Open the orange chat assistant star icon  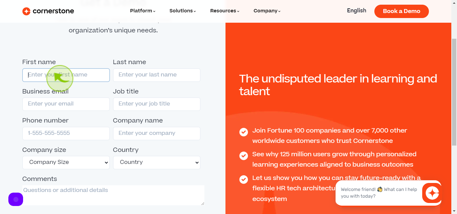click(x=432, y=193)
